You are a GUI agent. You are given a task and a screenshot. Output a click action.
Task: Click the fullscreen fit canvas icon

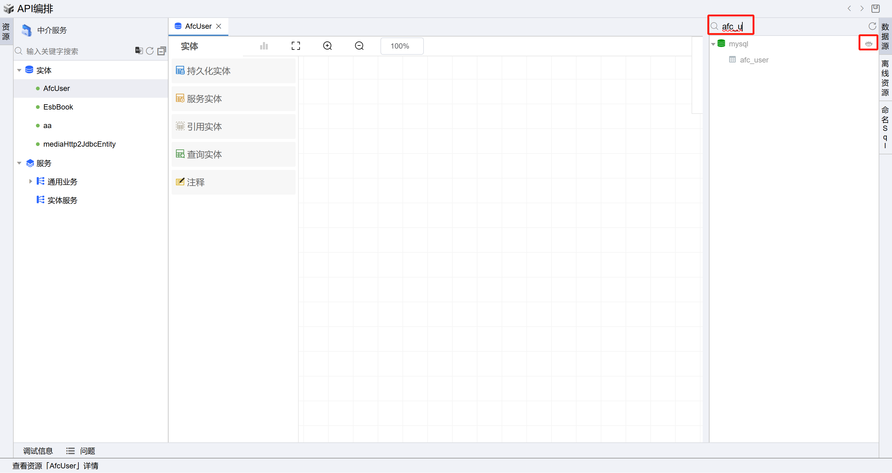[x=295, y=46]
